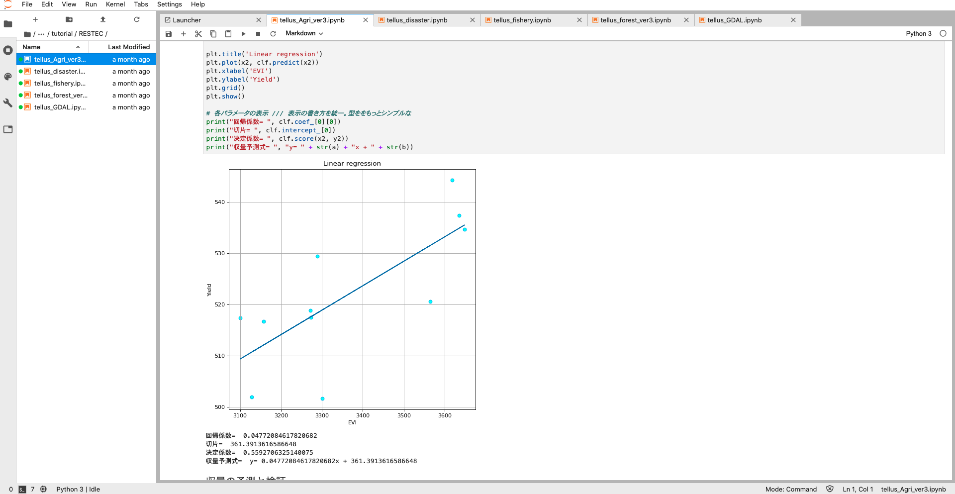Sort files by Last Modified column
Screen dimensions: 955x494
pos(122,47)
